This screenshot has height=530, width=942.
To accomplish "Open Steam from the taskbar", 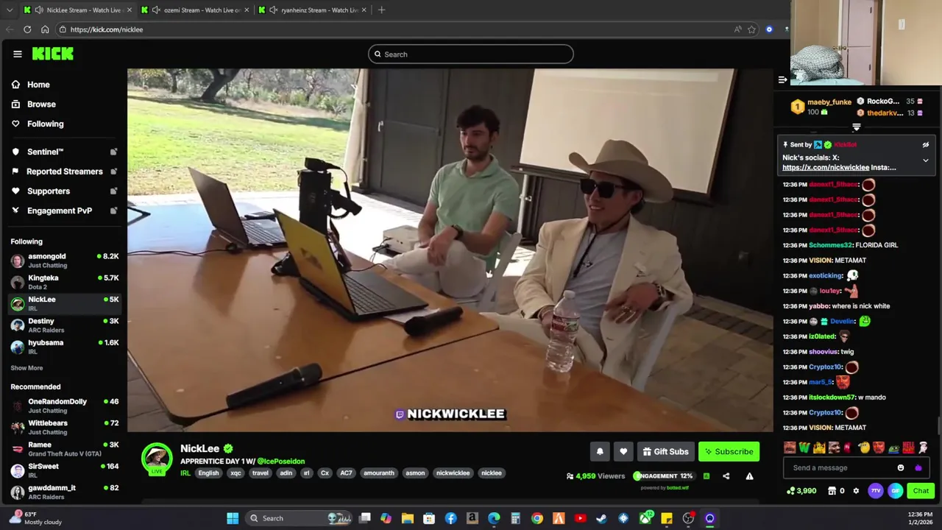I will coord(601,518).
